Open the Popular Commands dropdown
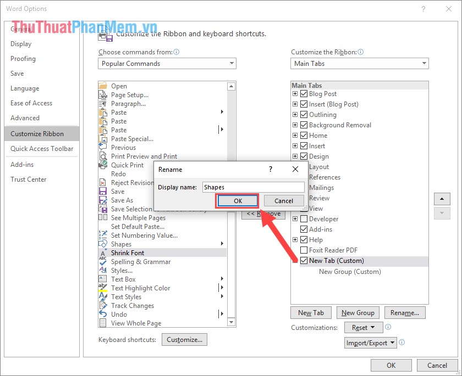 point(167,64)
